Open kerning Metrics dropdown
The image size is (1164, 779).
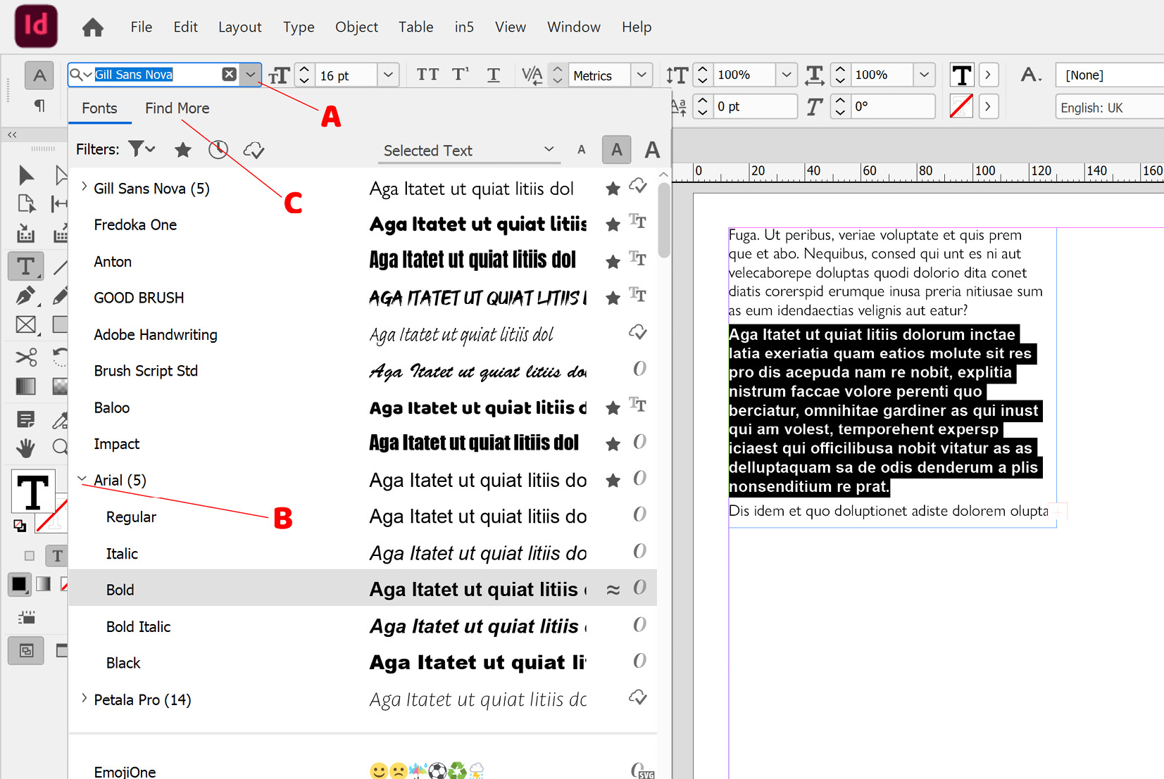[641, 75]
